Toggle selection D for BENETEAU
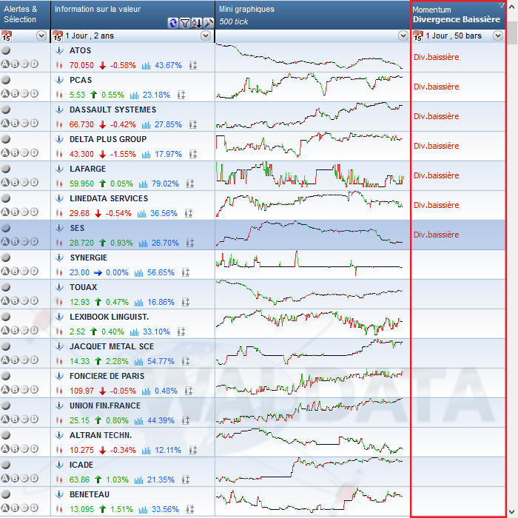 34,508
